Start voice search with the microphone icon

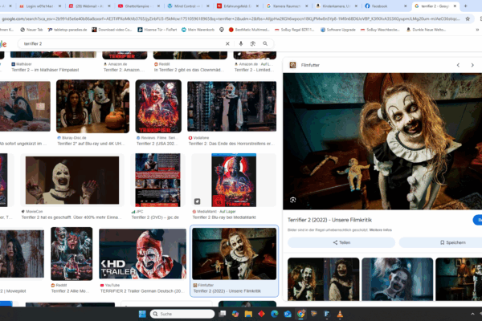tap(241, 43)
